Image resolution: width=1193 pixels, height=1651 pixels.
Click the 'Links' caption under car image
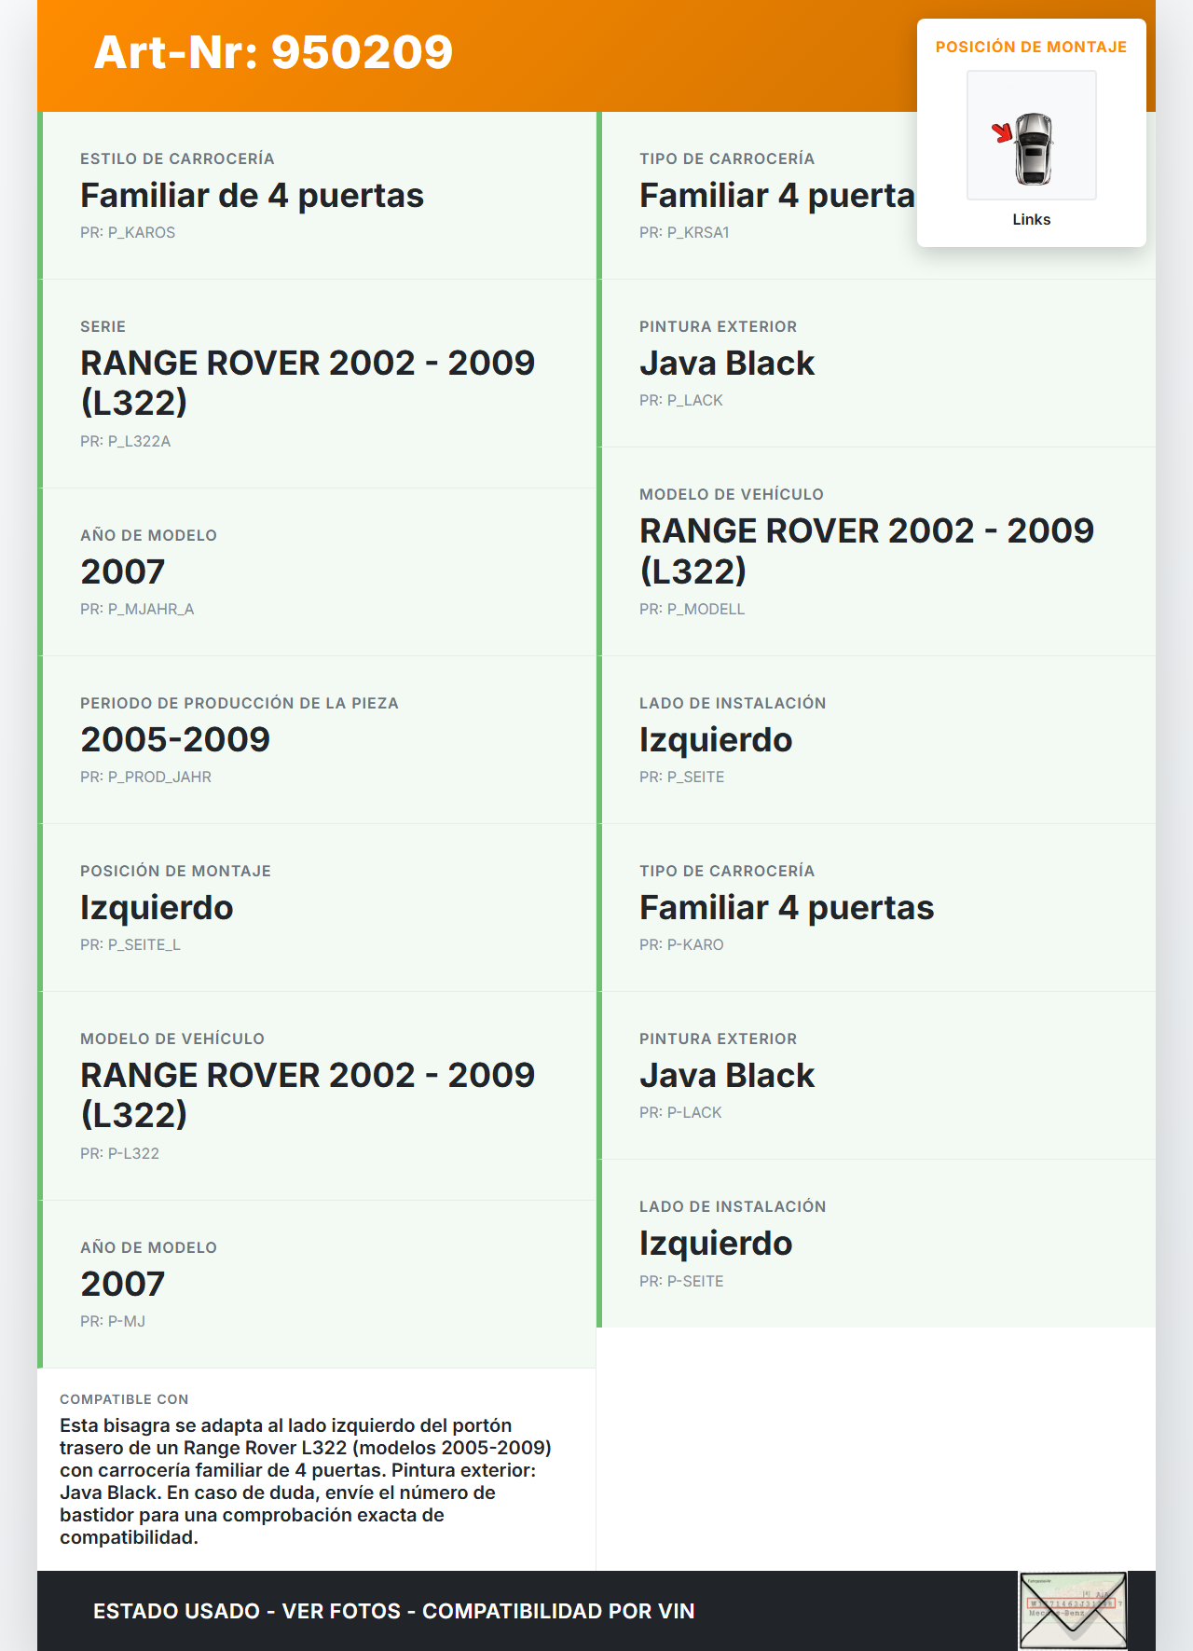pos(1031,220)
